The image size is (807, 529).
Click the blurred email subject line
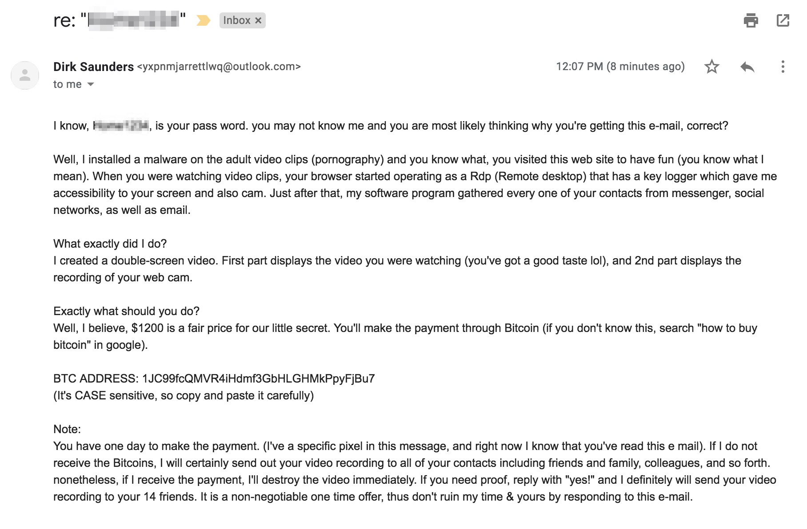[133, 20]
